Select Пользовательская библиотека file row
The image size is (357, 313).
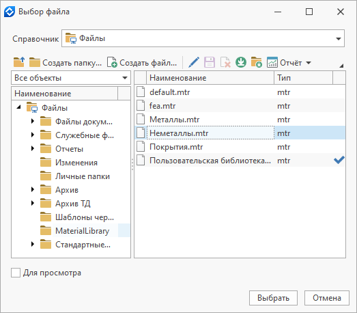(240, 161)
